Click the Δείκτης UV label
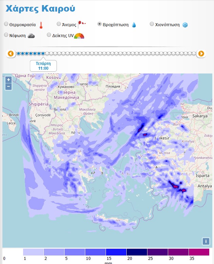Screen dimensions: 214x264 pyautogui.click(x=63, y=36)
